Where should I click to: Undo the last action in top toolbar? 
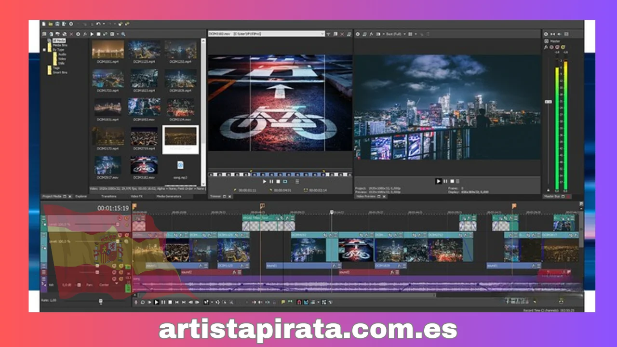[x=98, y=24]
